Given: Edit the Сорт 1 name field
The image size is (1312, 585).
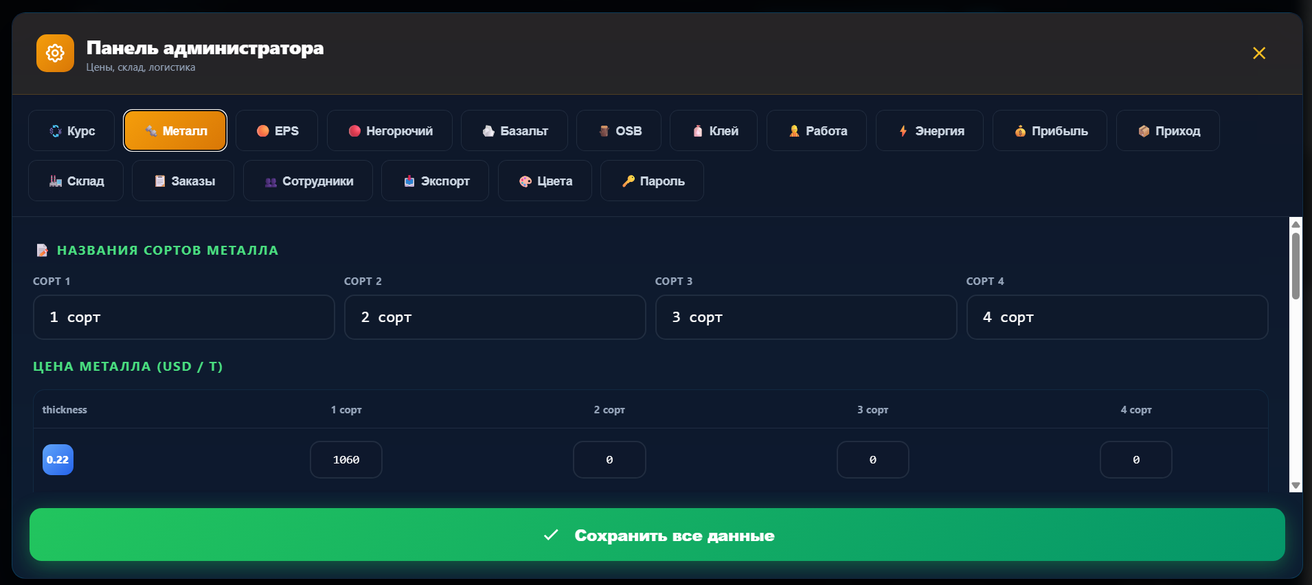Looking at the screenshot, I should 184,317.
